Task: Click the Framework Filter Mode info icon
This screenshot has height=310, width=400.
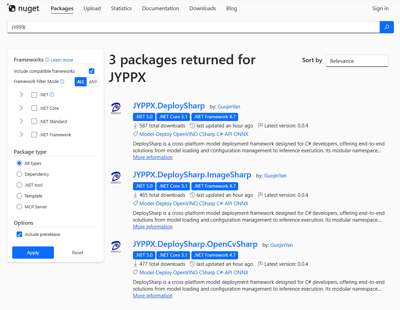Action: [62, 82]
